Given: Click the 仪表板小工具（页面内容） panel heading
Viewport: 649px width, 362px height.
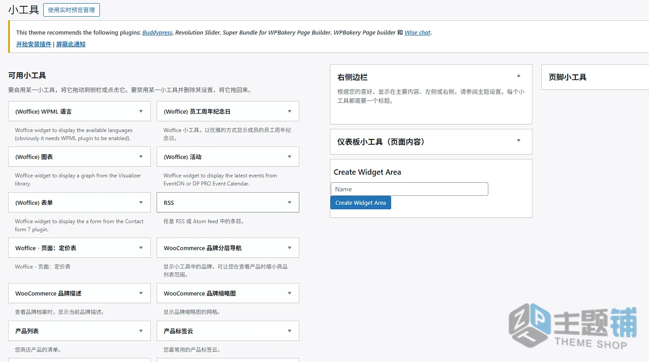Looking at the screenshot, I should 381,142.
